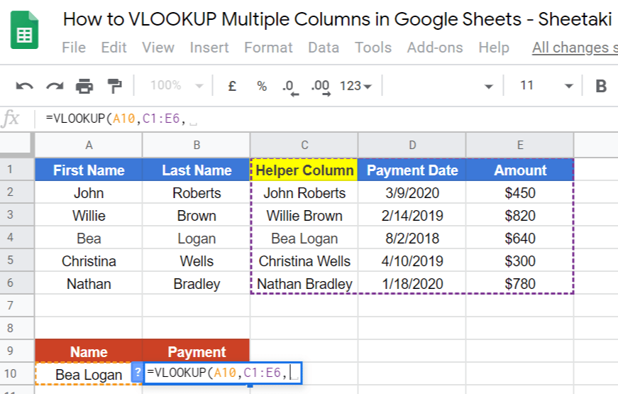Click the Last Name header cell
This screenshot has height=394, width=618.
coord(197,170)
